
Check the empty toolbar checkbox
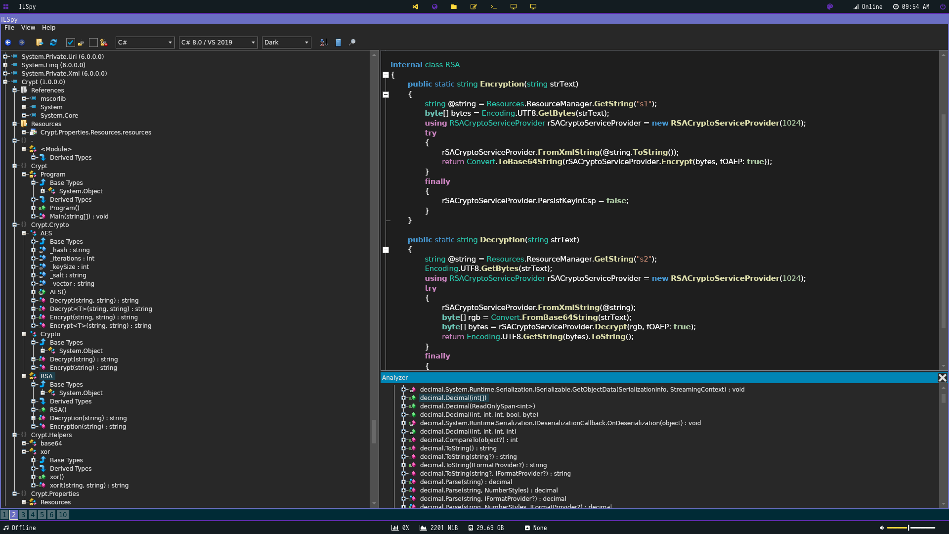(93, 43)
